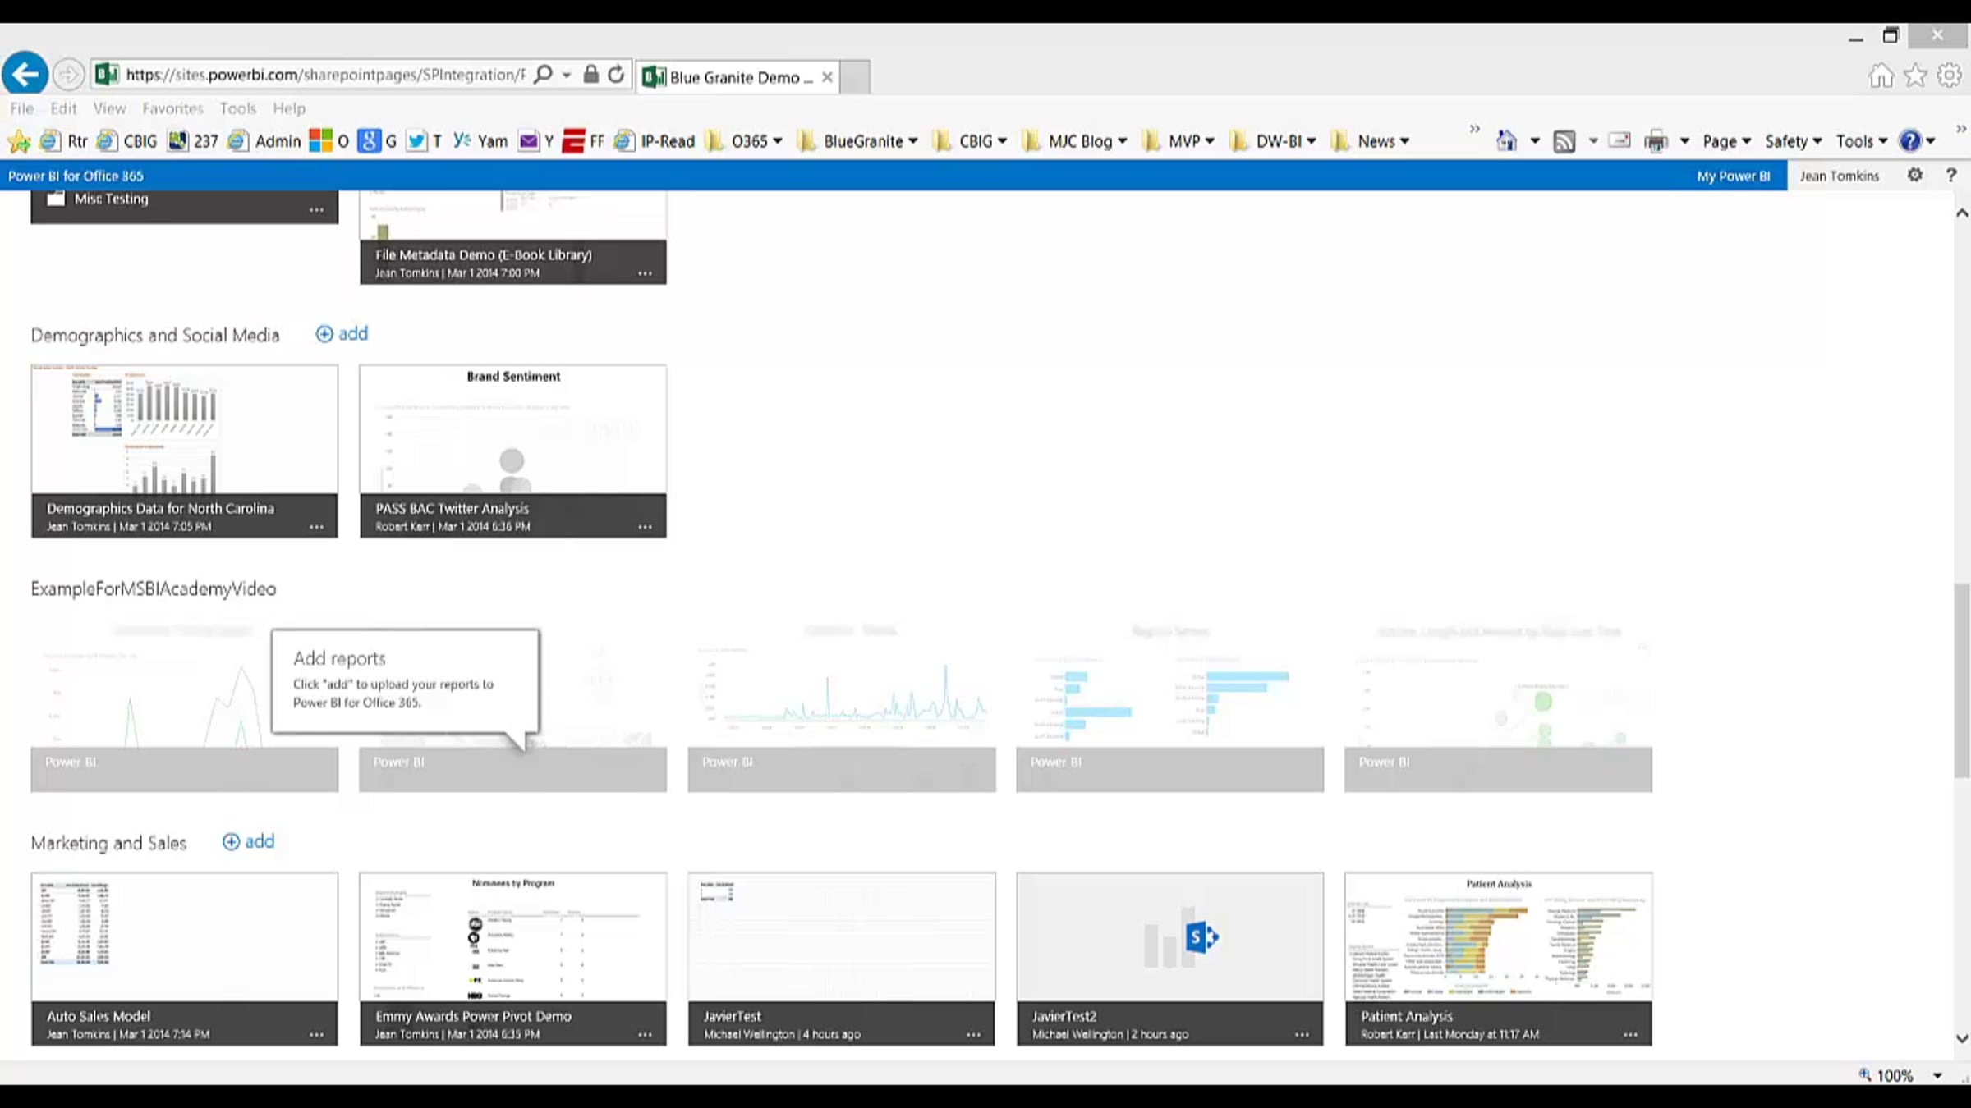Click the vertical page scrollbar thumb
Screen dimensions: 1971x1108
click(x=1961, y=681)
